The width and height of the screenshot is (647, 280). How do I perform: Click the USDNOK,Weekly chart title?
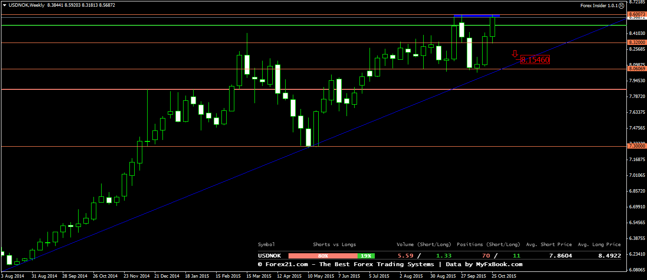click(x=26, y=5)
